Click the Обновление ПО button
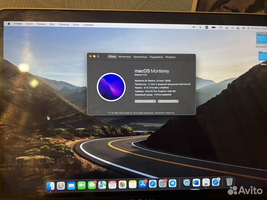The height and width of the screenshot is (200, 267). coord(168,101)
